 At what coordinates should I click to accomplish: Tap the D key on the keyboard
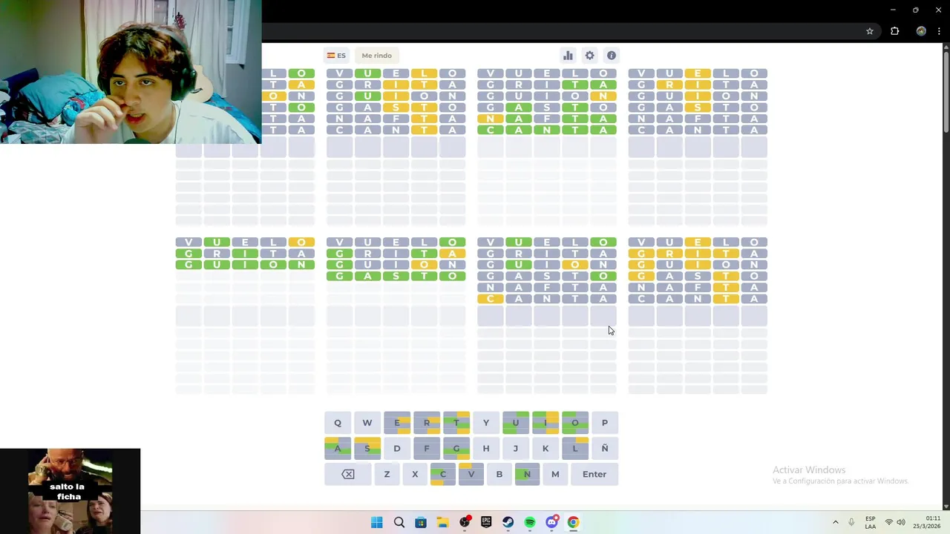pyautogui.click(x=397, y=448)
